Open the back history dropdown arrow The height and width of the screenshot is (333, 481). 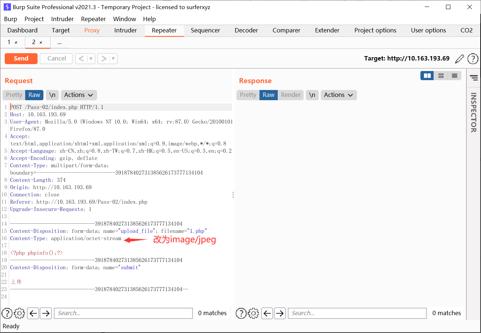(91, 58)
